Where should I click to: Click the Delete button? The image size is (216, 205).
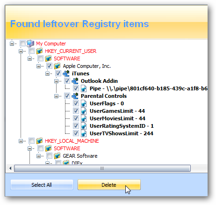coord(109,185)
